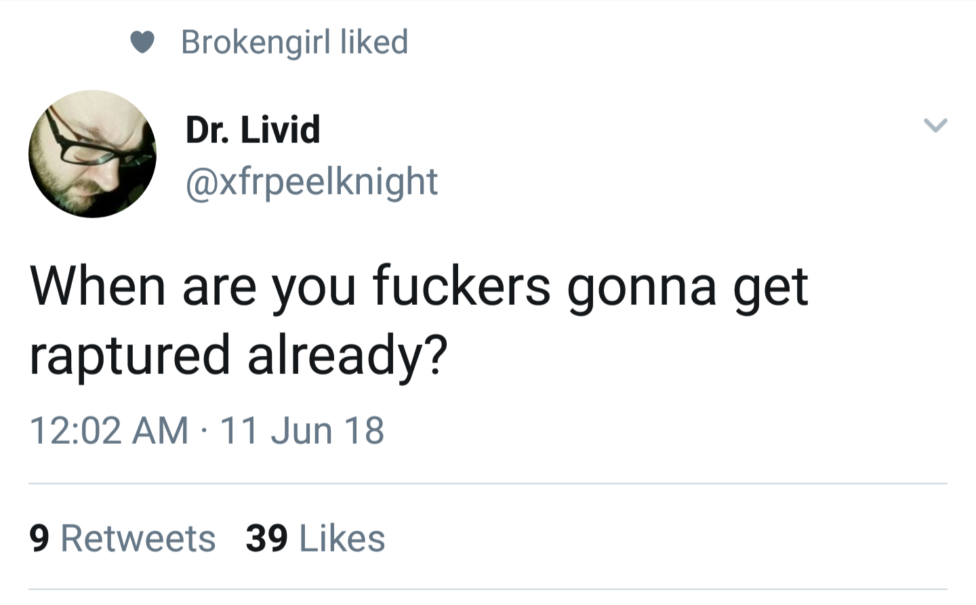View the Retweets list label

(138, 539)
